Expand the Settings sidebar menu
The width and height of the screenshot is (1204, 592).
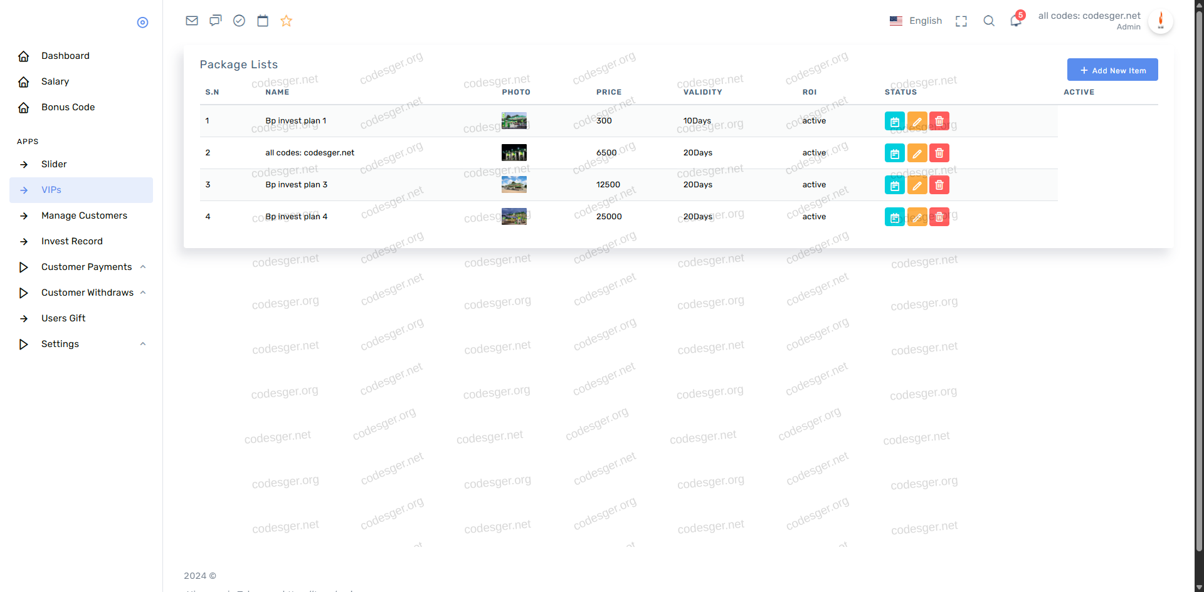(60, 344)
